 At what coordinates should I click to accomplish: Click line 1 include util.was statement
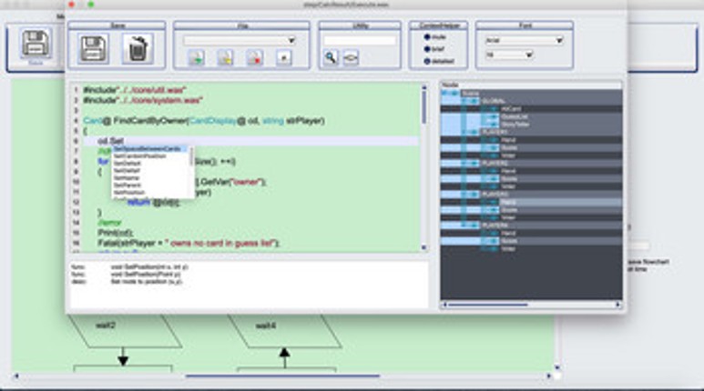point(135,90)
